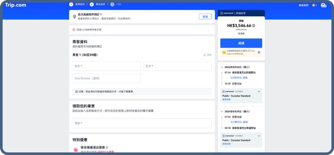Click the passenger 1 (30至59歲) heading
Screen dimensions: 334x155
[85, 55]
